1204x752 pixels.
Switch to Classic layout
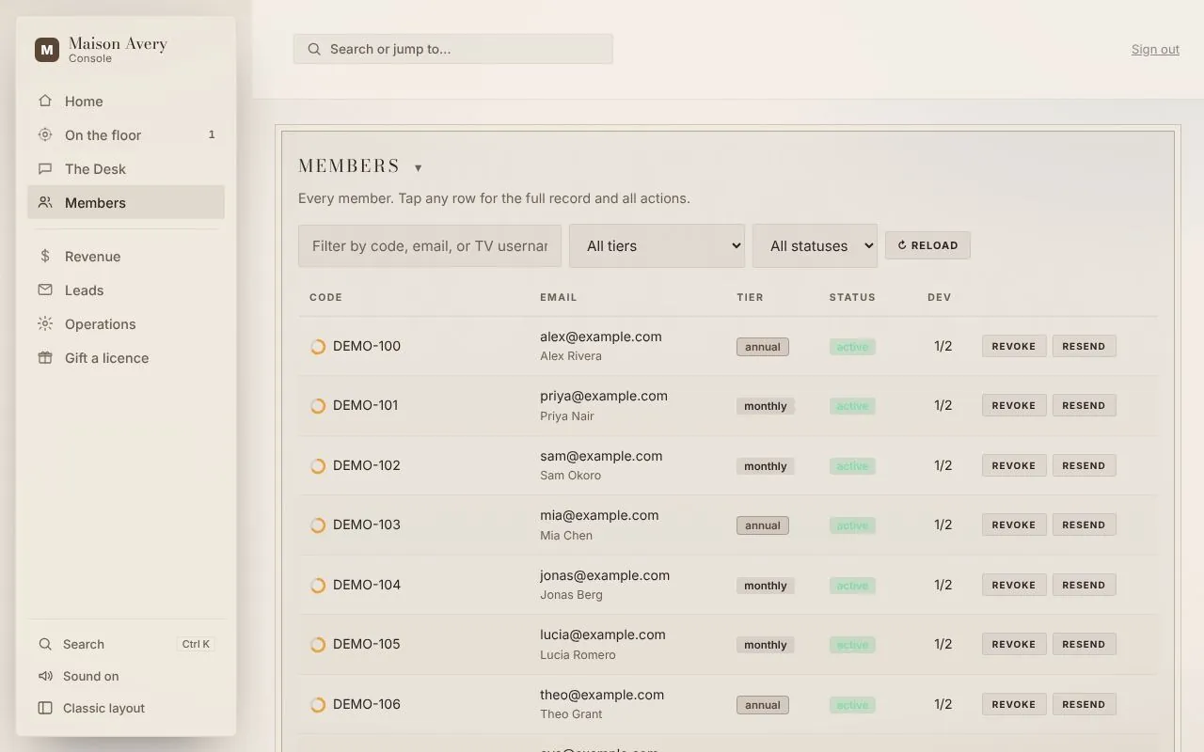point(126,708)
